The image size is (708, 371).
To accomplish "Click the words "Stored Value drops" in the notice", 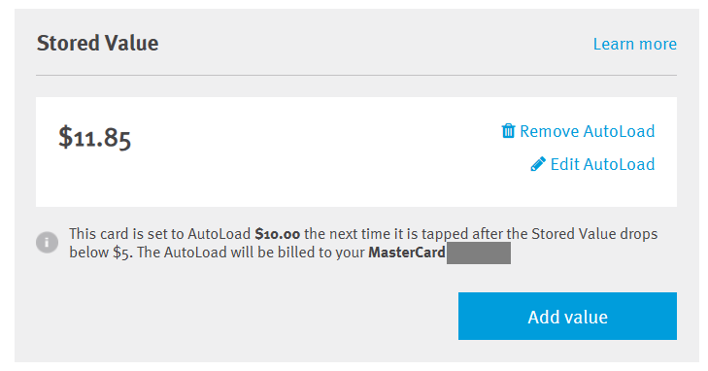I will [x=594, y=234].
